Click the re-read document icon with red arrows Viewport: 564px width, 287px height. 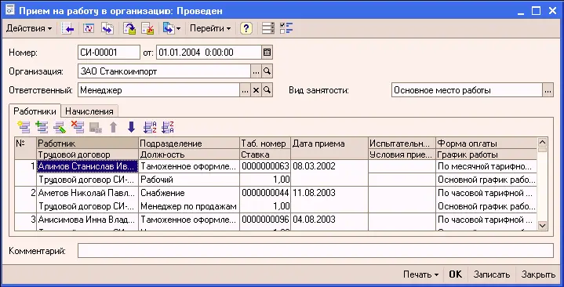click(x=89, y=28)
